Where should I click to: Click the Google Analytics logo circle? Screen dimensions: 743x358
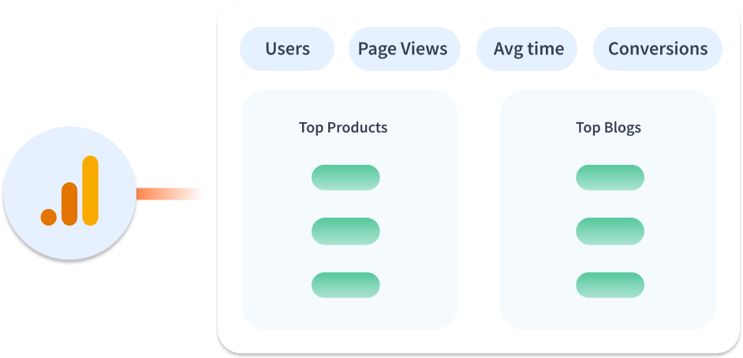click(69, 192)
